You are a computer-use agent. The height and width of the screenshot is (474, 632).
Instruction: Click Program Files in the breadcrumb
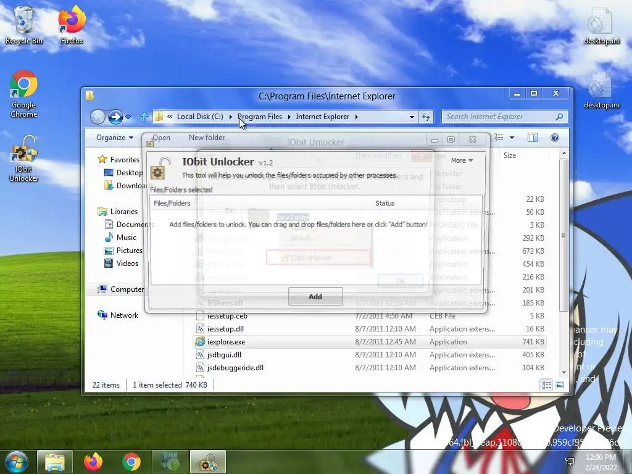[260, 117]
